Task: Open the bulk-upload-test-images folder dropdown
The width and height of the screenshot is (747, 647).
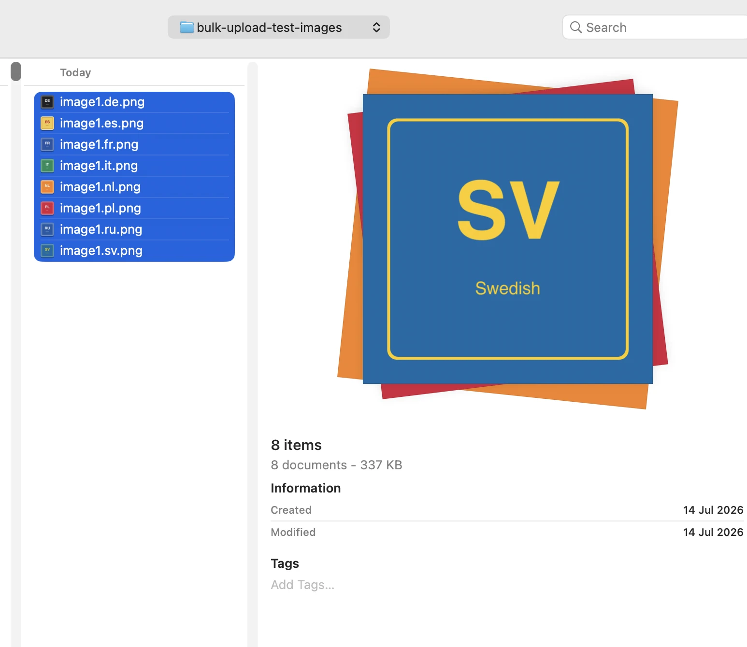Action: (279, 27)
